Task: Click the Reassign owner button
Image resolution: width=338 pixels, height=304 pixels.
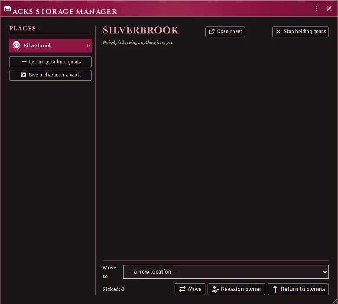Action: [x=236, y=289]
